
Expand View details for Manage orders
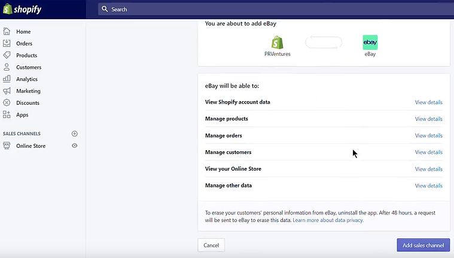428,135
